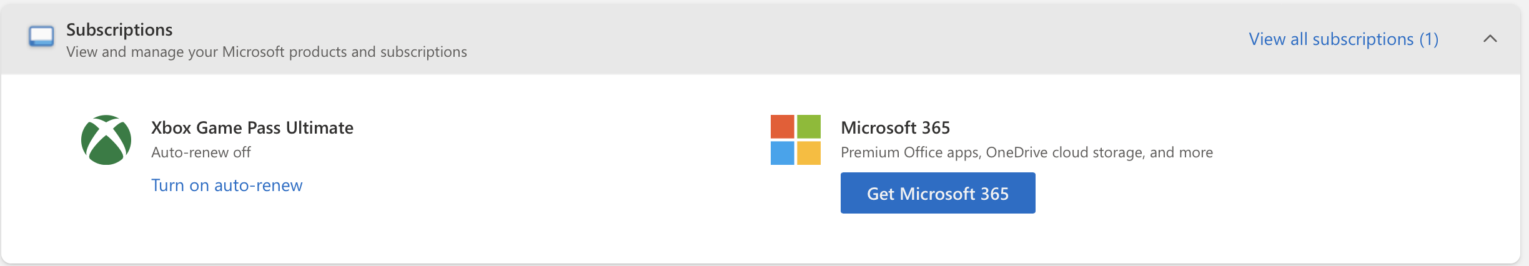Click the Subscriptions section heading
The image size is (1529, 266).
pos(119,29)
